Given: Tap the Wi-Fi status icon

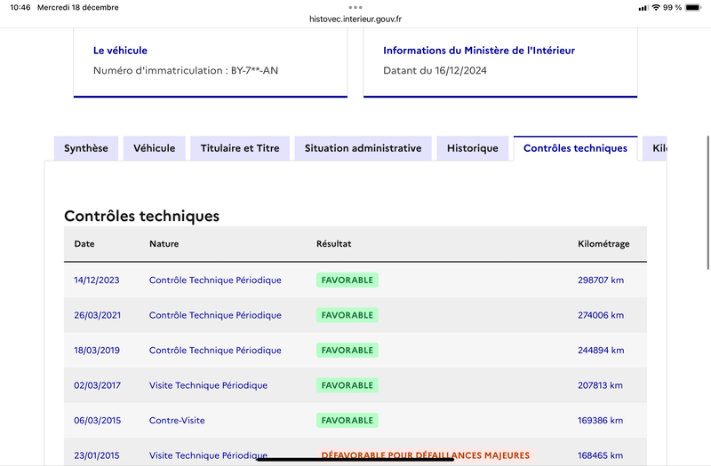Looking at the screenshot, I should 656,7.
